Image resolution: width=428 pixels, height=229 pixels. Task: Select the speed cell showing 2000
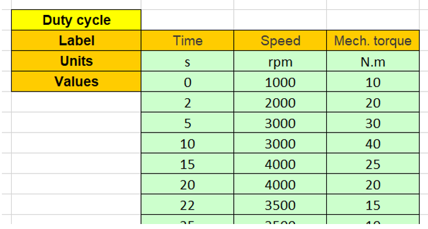click(x=280, y=102)
